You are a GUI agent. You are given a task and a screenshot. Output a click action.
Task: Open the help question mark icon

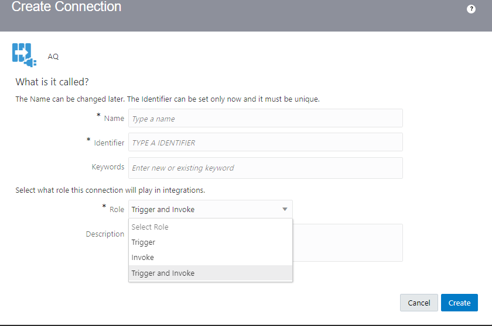coord(471,9)
